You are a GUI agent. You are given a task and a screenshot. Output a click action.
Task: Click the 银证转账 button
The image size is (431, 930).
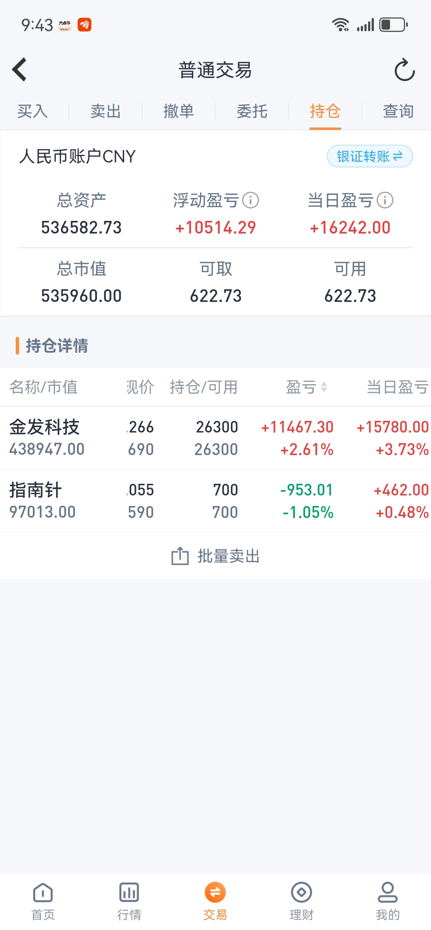369,156
